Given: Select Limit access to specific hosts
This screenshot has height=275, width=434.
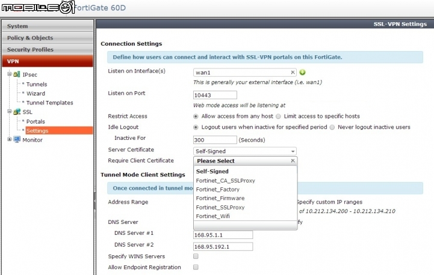Looking at the screenshot, I should (278, 116).
